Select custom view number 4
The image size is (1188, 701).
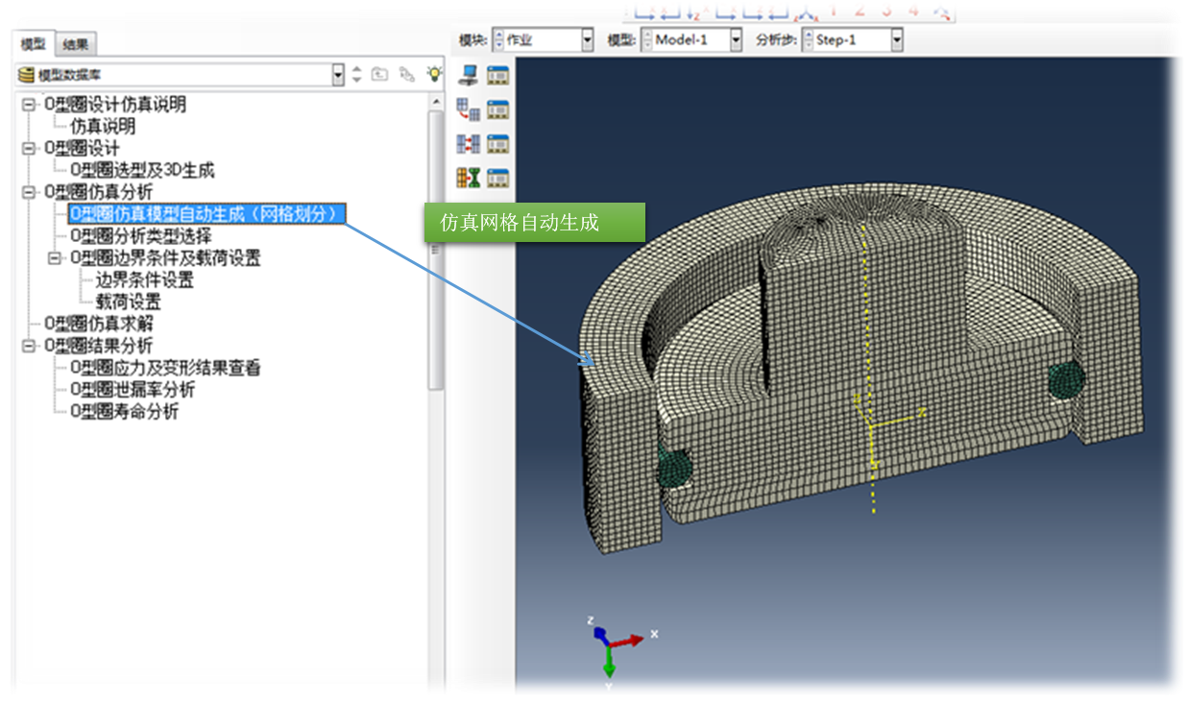tap(913, 10)
